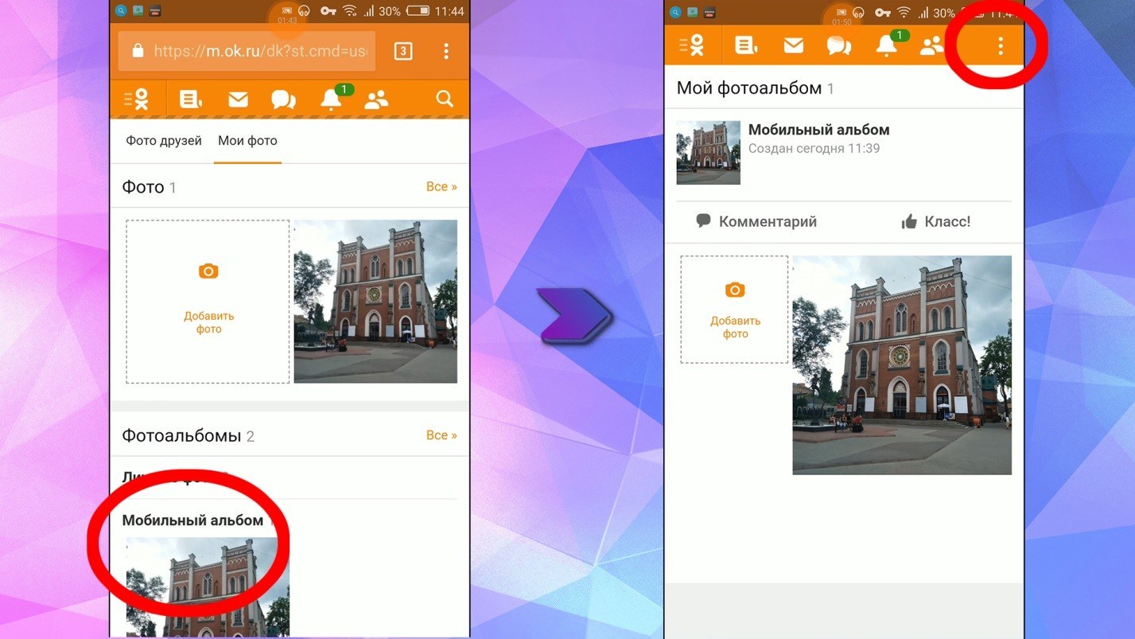Open discussions chat bubbles in left phone
Image resolution: width=1135 pixels, height=639 pixels.
283,99
